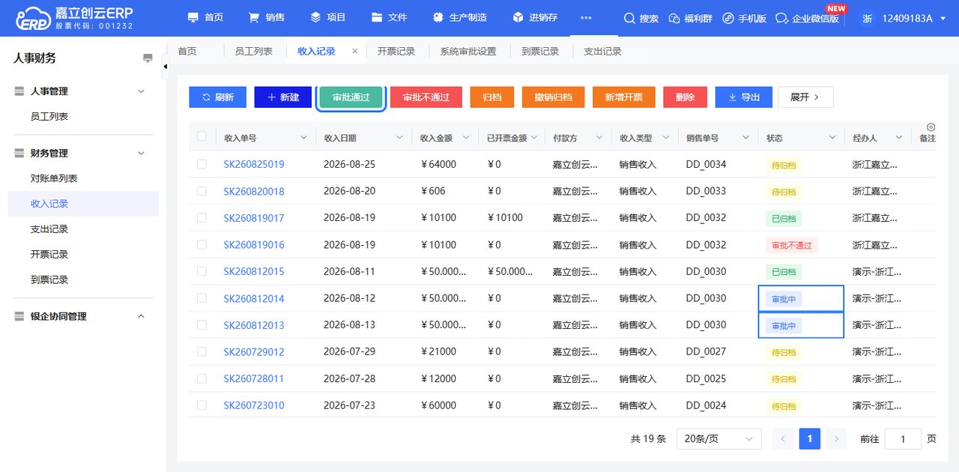Collapse the sidebar with the arrow handle
Image resolution: width=959 pixels, height=472 pixels.
165,67
